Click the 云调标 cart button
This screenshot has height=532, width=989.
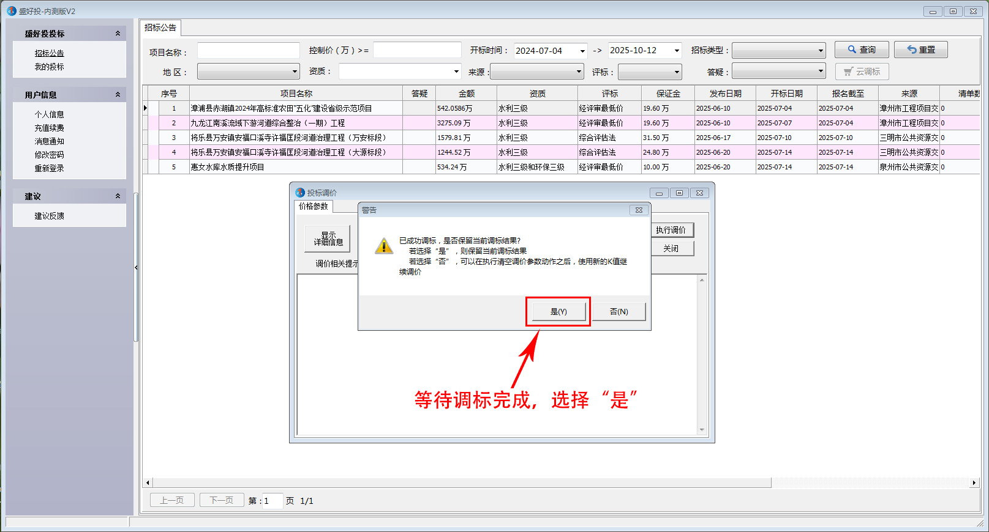pos(862,72)
